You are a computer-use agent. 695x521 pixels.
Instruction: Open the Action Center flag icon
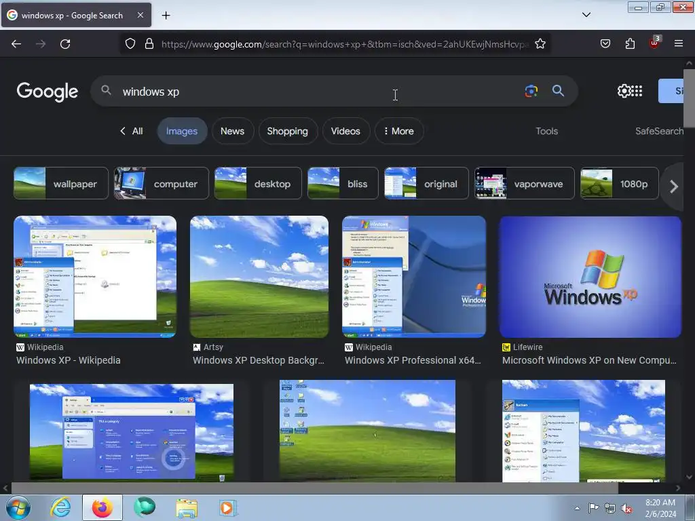[593, 508]
